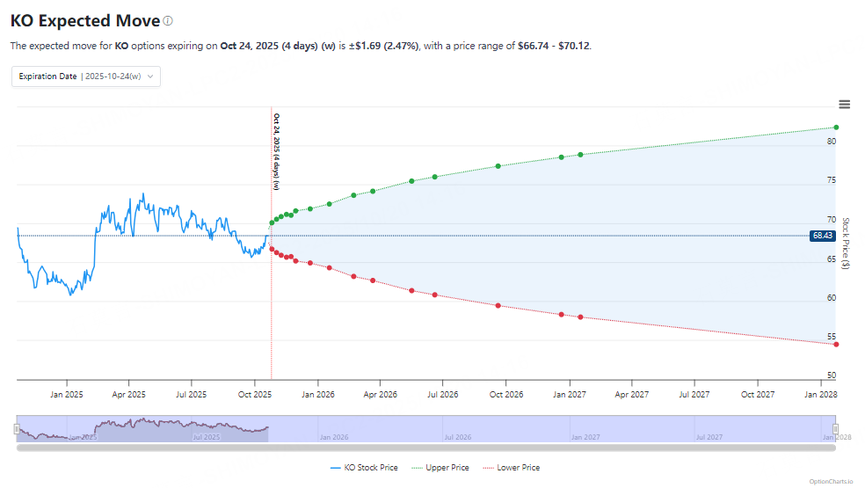Screen dimensions: 865x488
Task: Toggle Upper Price legend series
Action: click(x=440, y=468)
